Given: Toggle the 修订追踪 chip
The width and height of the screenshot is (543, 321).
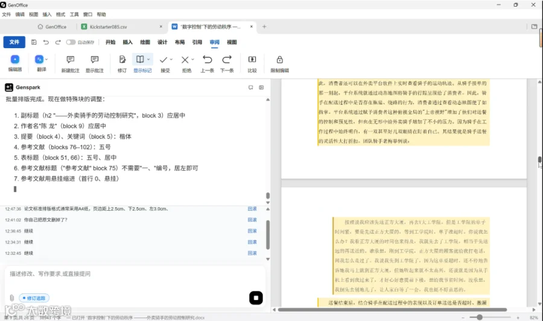Looking at the screenshot, I should [34, 298].
